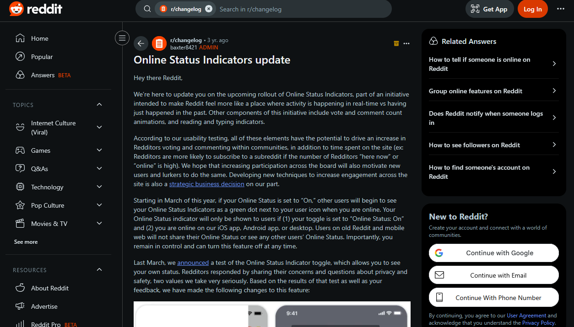
Task: Click the Log In button
Action: tap(532, 9)
